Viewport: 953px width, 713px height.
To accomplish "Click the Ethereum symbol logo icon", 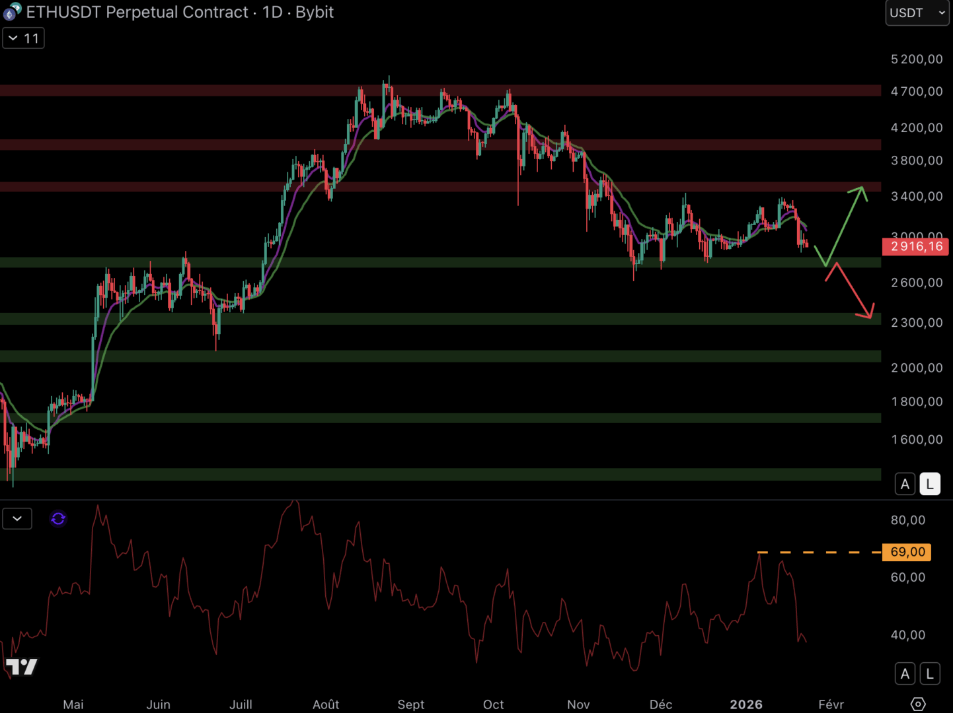I will tap(12, 12).
